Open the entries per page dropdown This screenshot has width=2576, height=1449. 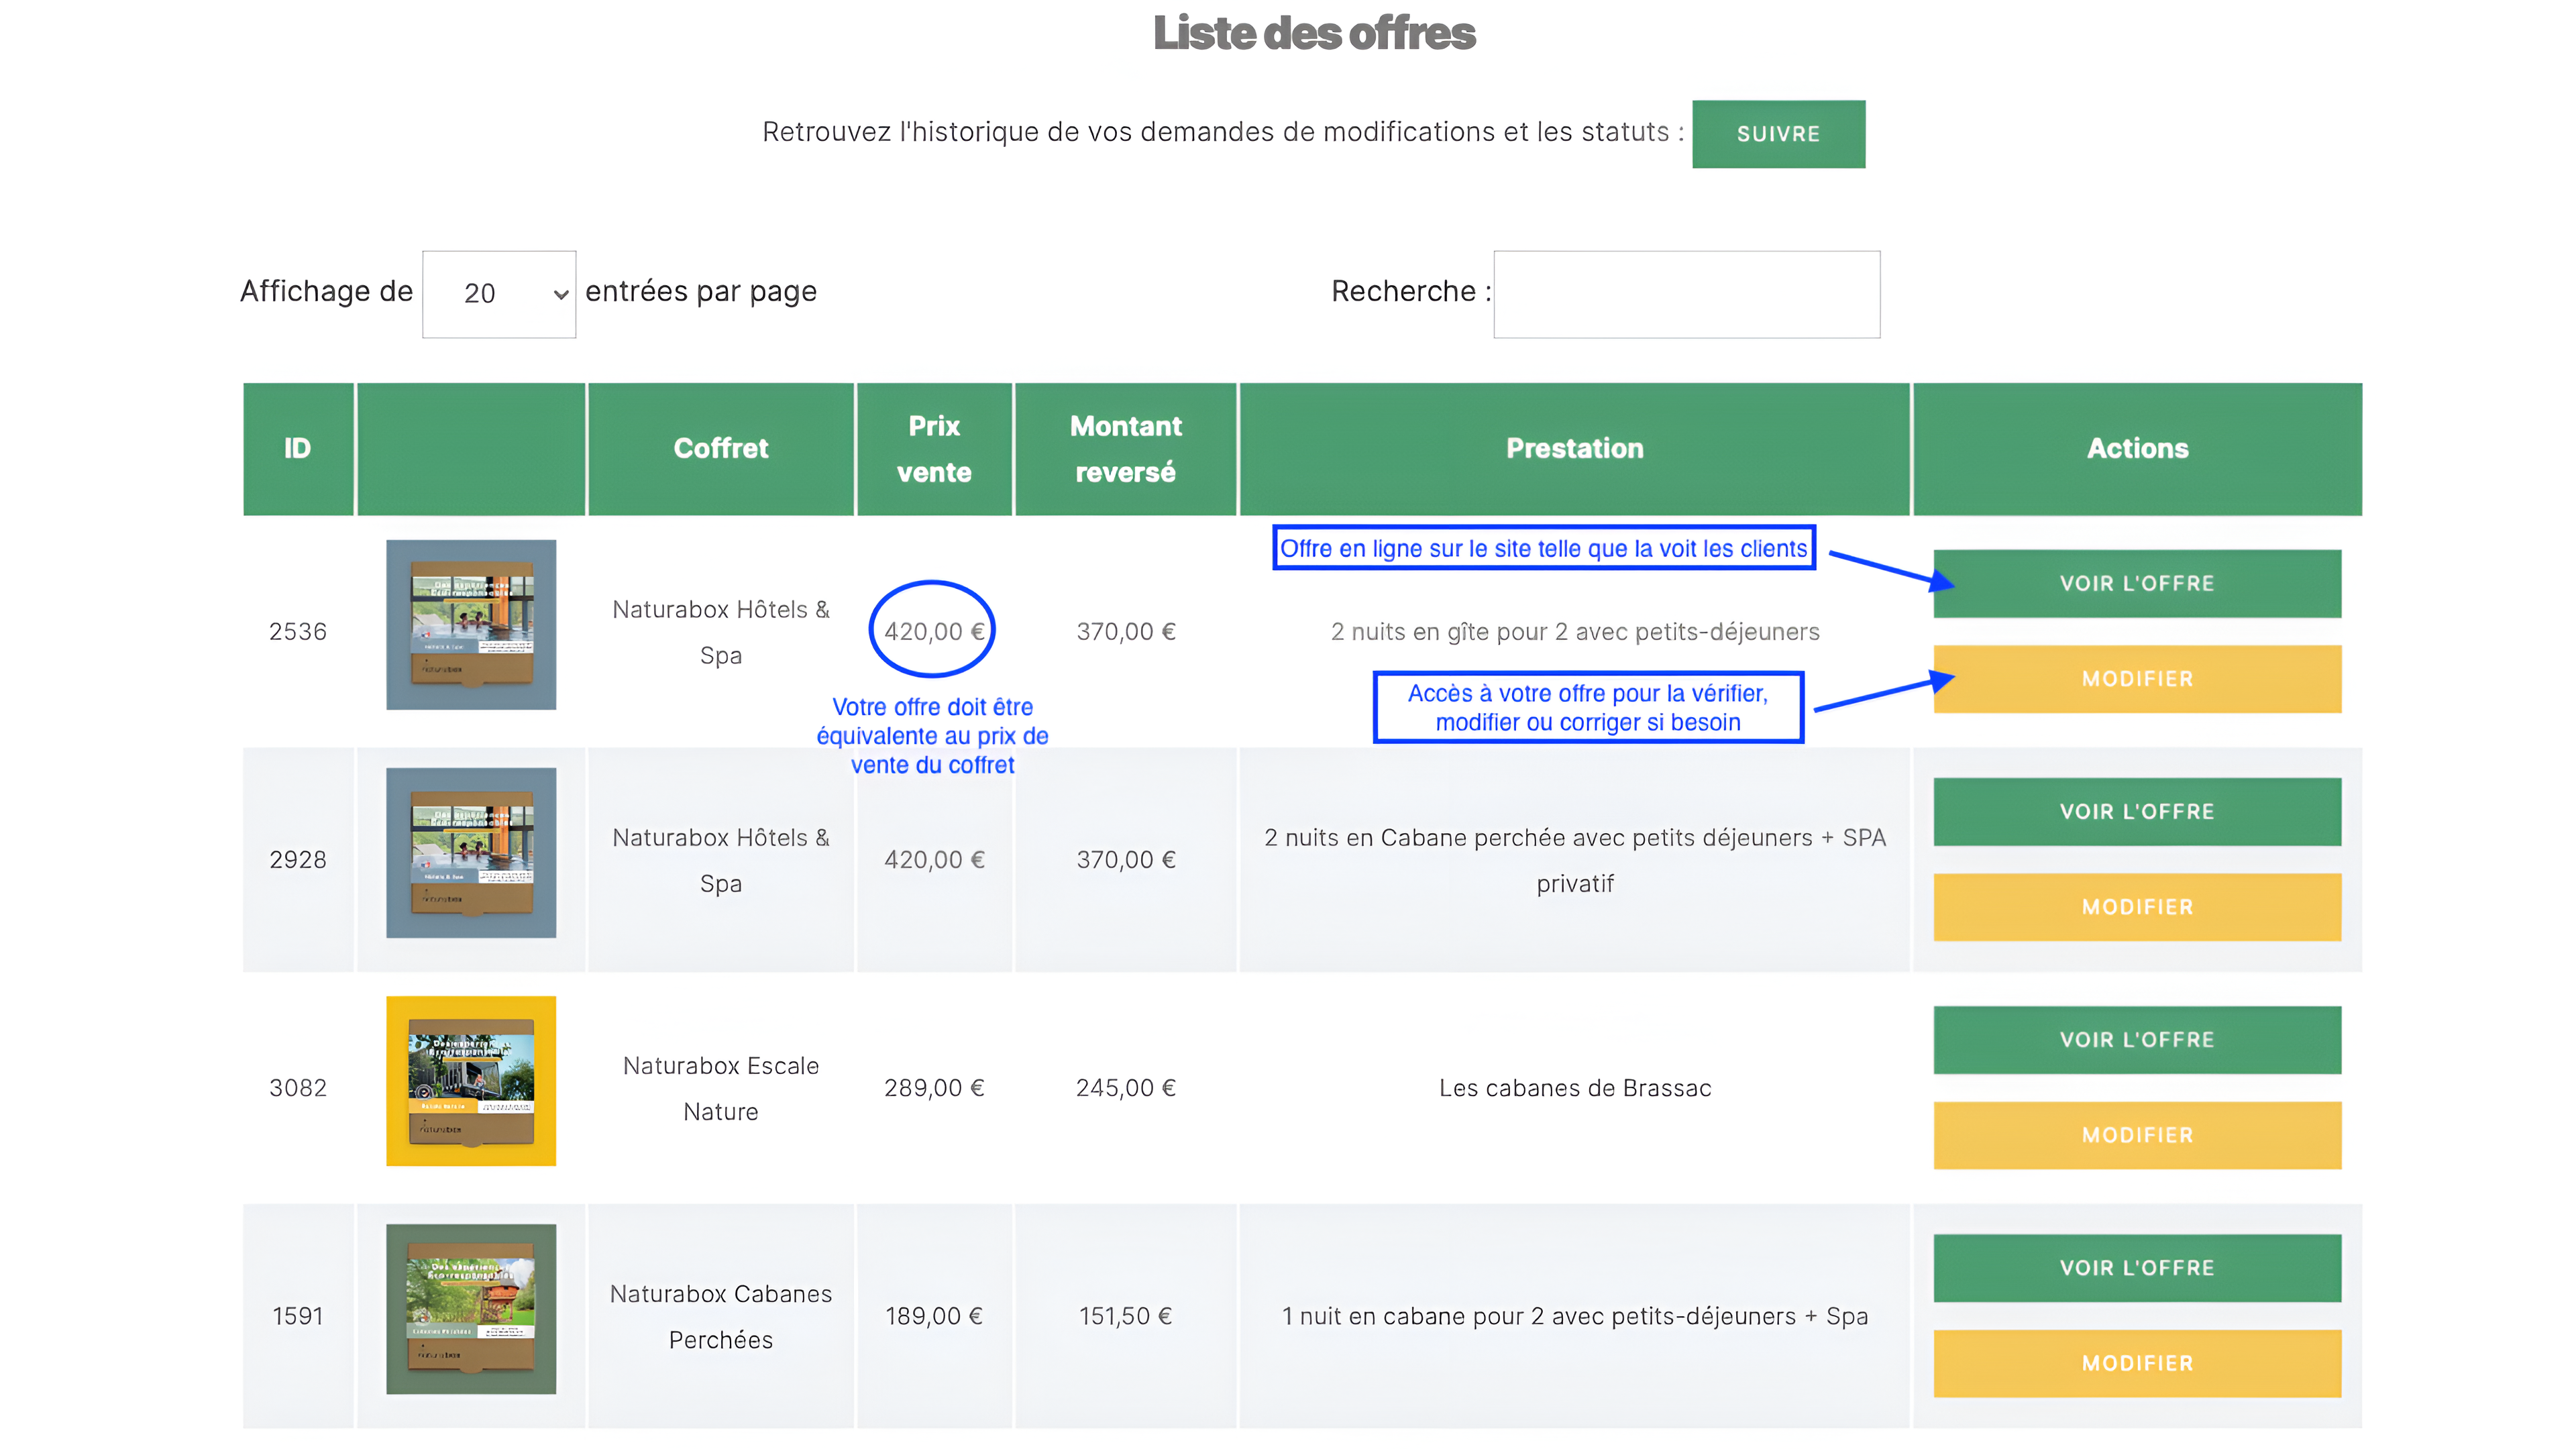tap(499, 294)
